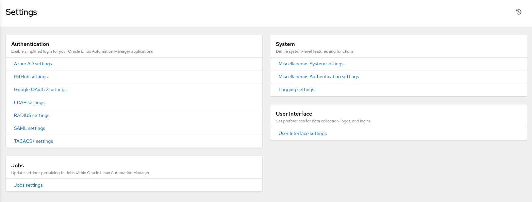The width and height of the screenshot is (532, 202).
Task: Navigate to SAML settings
Action: [30, 128]
